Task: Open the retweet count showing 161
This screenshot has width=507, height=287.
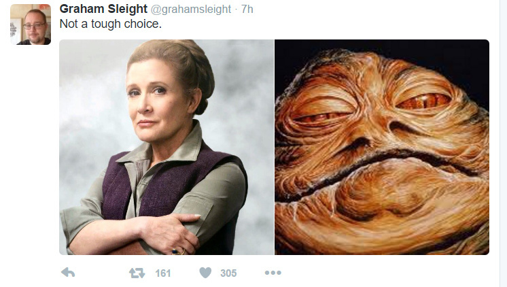Action: (x=162, y=273)
